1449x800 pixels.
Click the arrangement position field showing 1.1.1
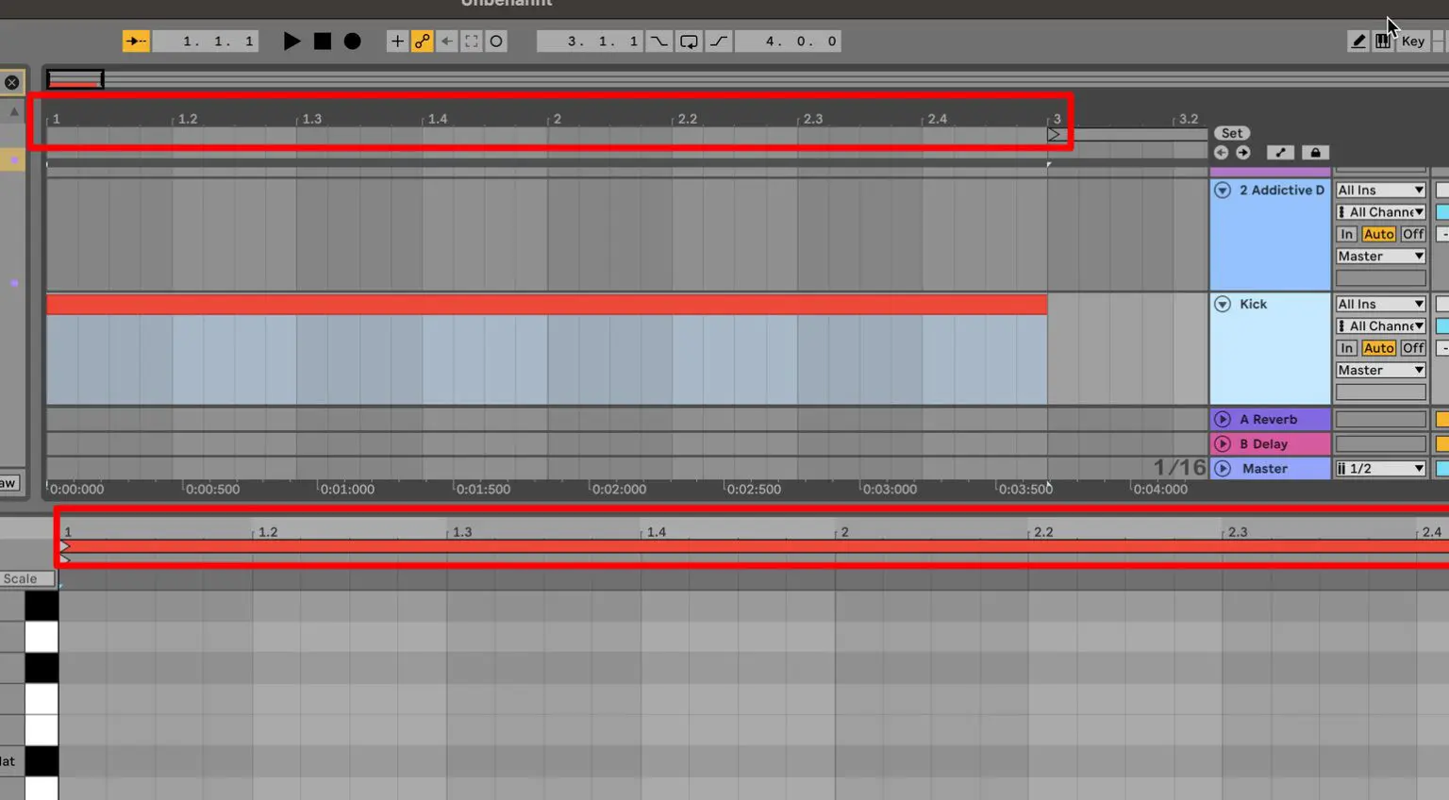pos(205,41)
